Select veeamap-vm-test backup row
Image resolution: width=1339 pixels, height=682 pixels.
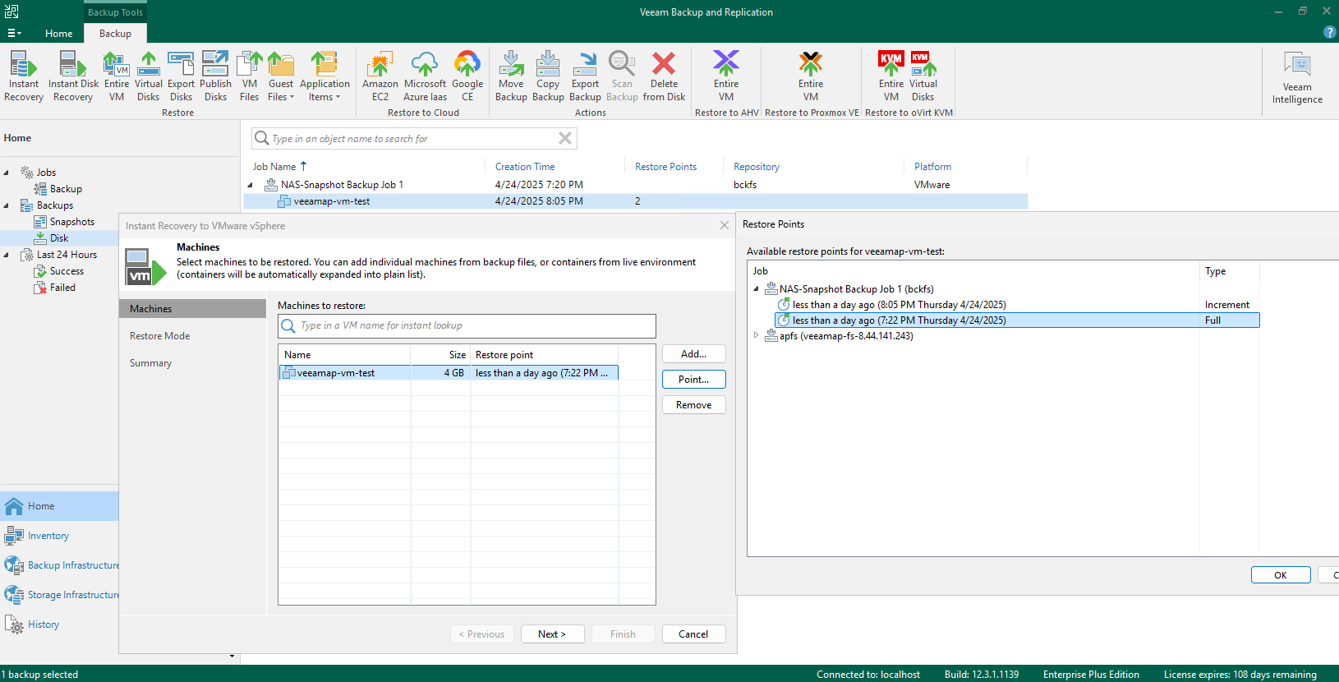(x=636, y=201)
